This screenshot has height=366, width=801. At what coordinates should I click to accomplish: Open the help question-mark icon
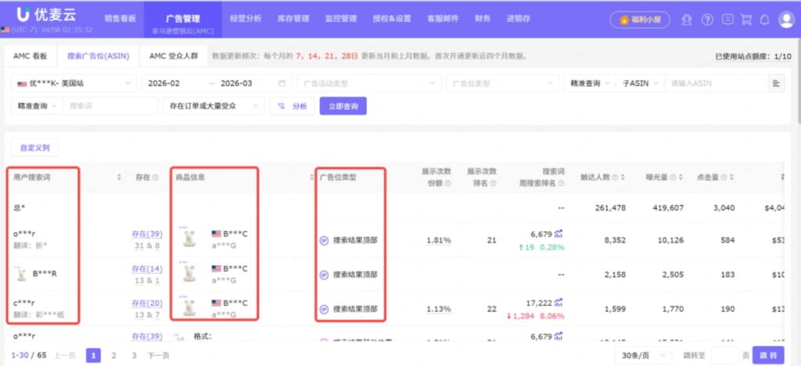point(707,20)
